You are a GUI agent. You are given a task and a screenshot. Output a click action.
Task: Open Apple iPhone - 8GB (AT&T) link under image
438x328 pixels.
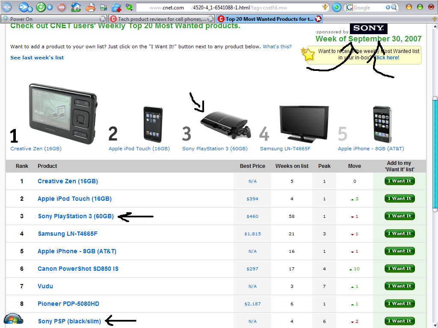pos(371,149)
